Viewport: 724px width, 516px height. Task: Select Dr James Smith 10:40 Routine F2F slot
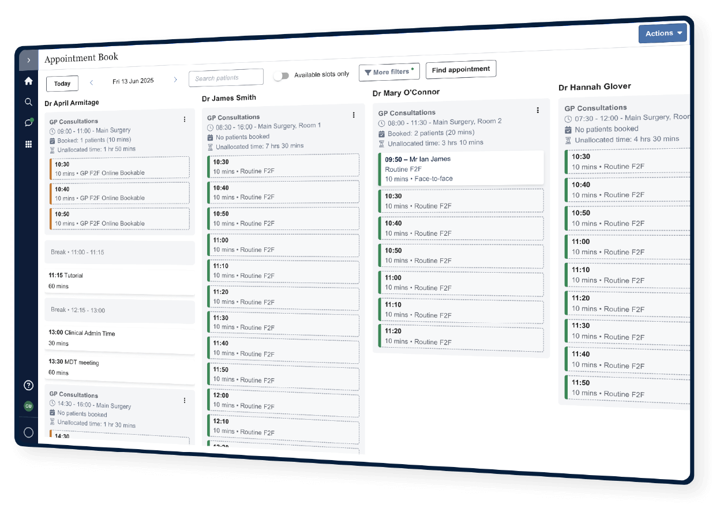coord(283,192)
